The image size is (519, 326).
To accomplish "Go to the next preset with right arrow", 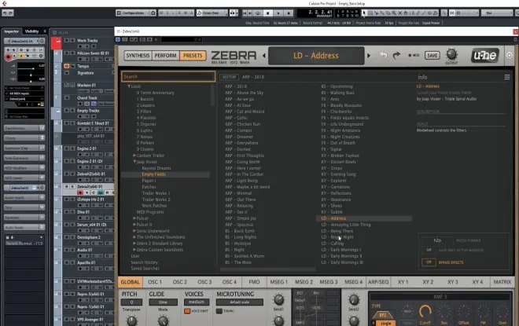I will 368,56.
